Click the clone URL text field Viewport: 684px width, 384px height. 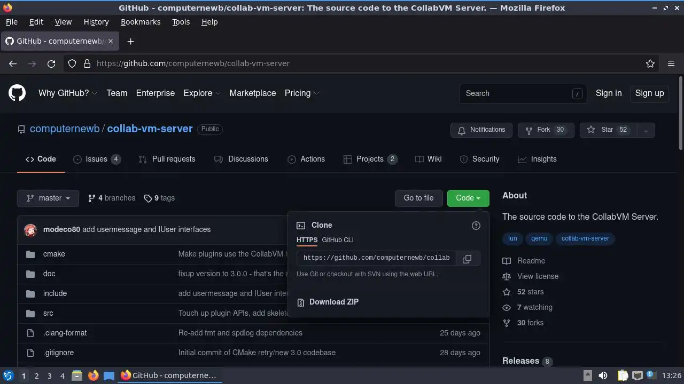point(376,258)
